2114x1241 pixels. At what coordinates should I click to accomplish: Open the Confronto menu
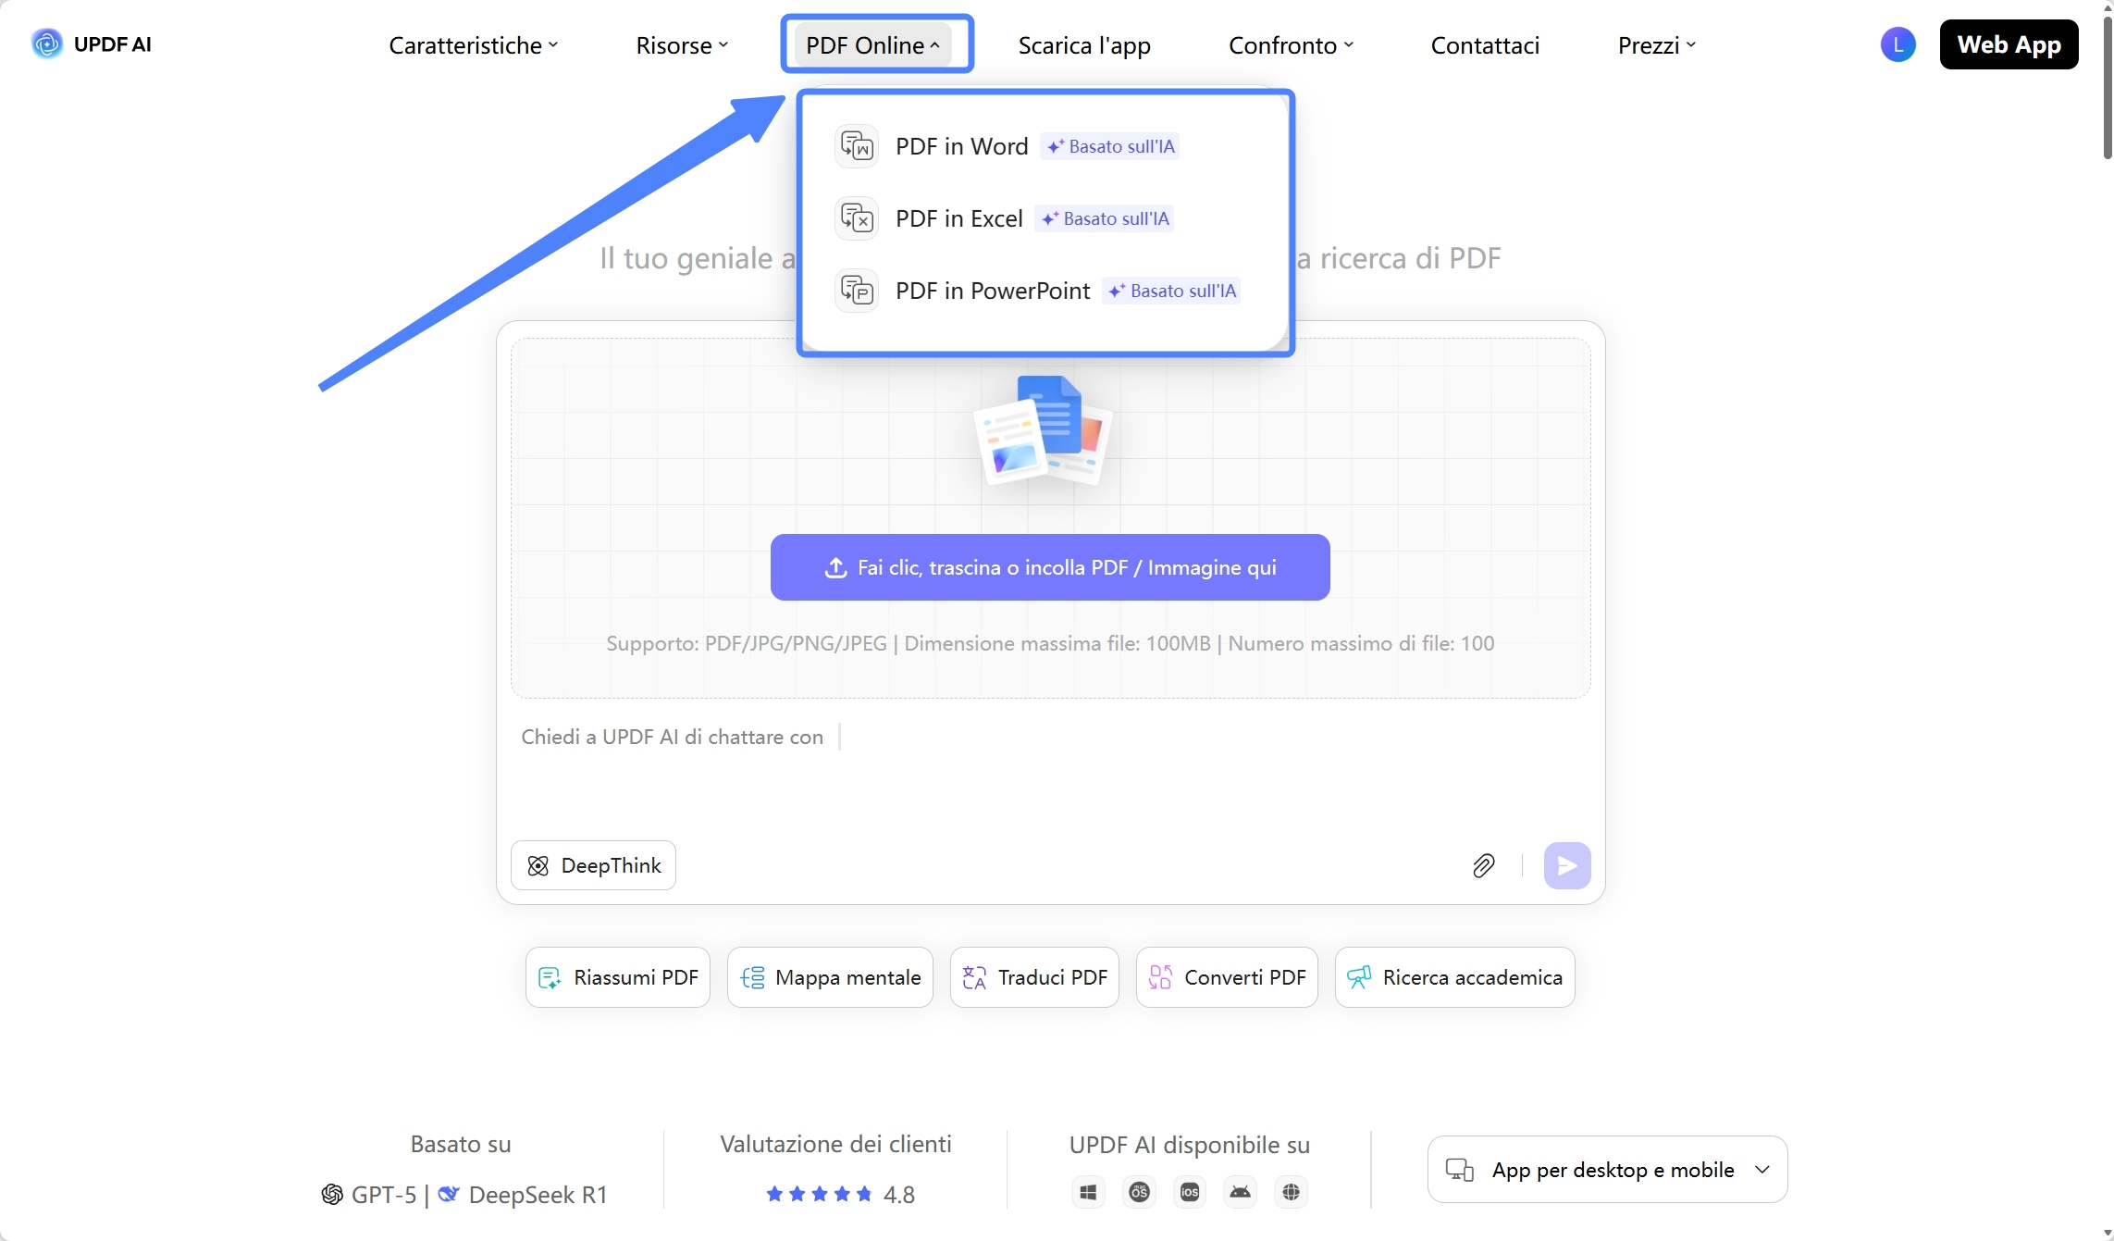pos(1291,44)
